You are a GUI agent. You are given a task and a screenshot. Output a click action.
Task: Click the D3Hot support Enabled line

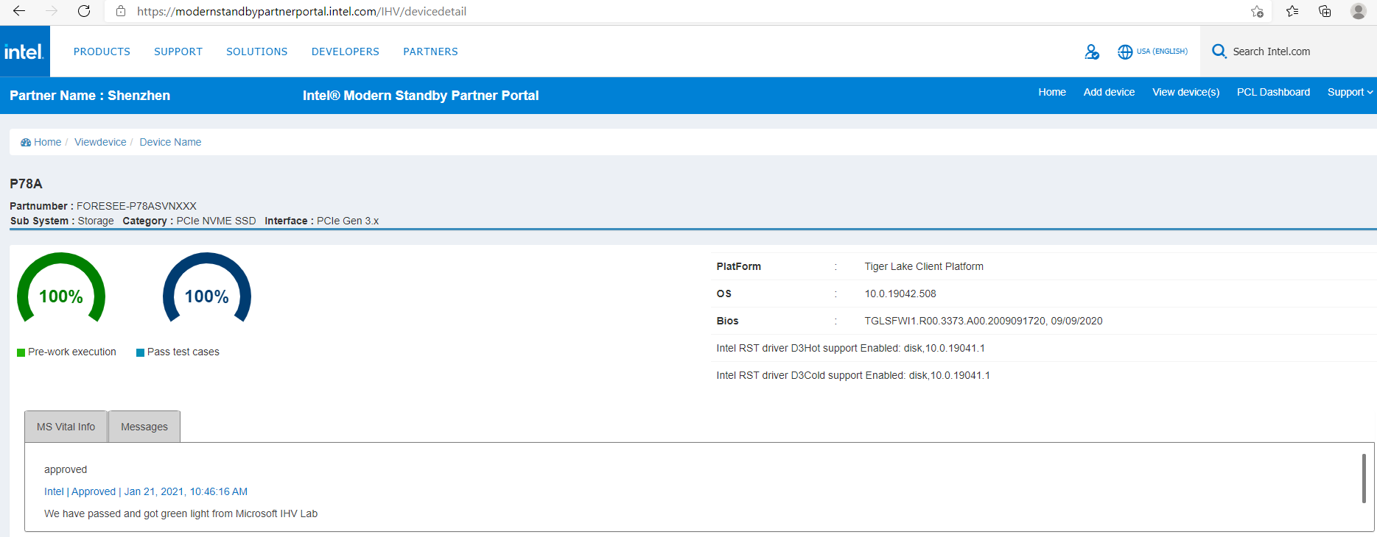pyautogui.click(x=850, y=348)
